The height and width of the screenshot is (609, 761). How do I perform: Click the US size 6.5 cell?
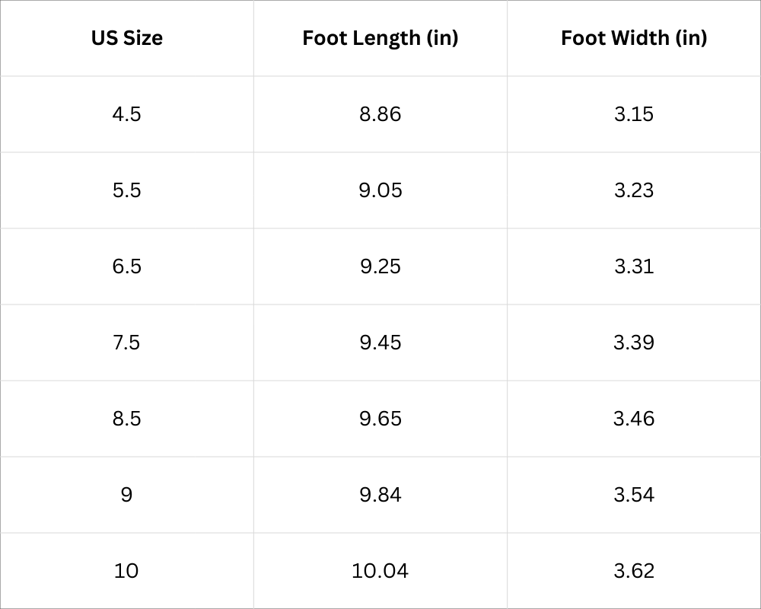[126, 266]
